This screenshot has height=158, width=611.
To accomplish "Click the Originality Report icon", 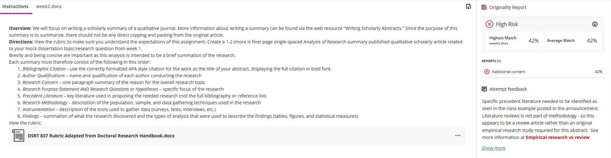I will point(484,7).
